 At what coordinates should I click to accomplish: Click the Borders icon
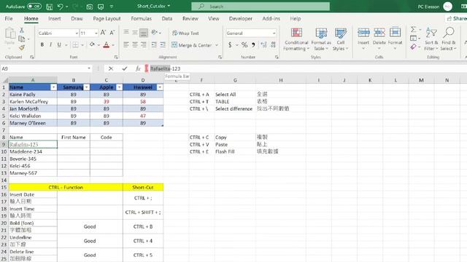(76, 45)
